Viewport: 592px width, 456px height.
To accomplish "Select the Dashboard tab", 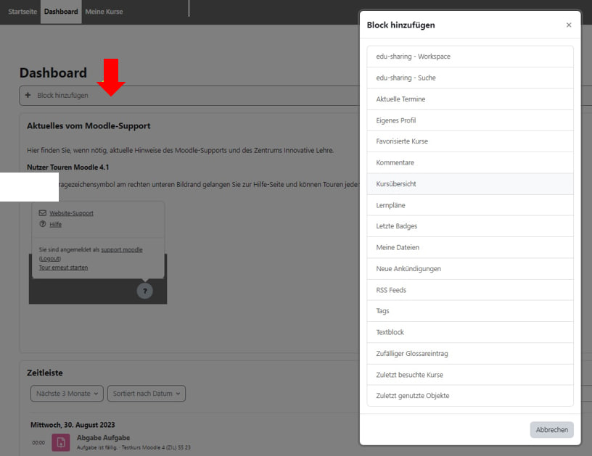I will pyautogui.click(x=61, y=12).
